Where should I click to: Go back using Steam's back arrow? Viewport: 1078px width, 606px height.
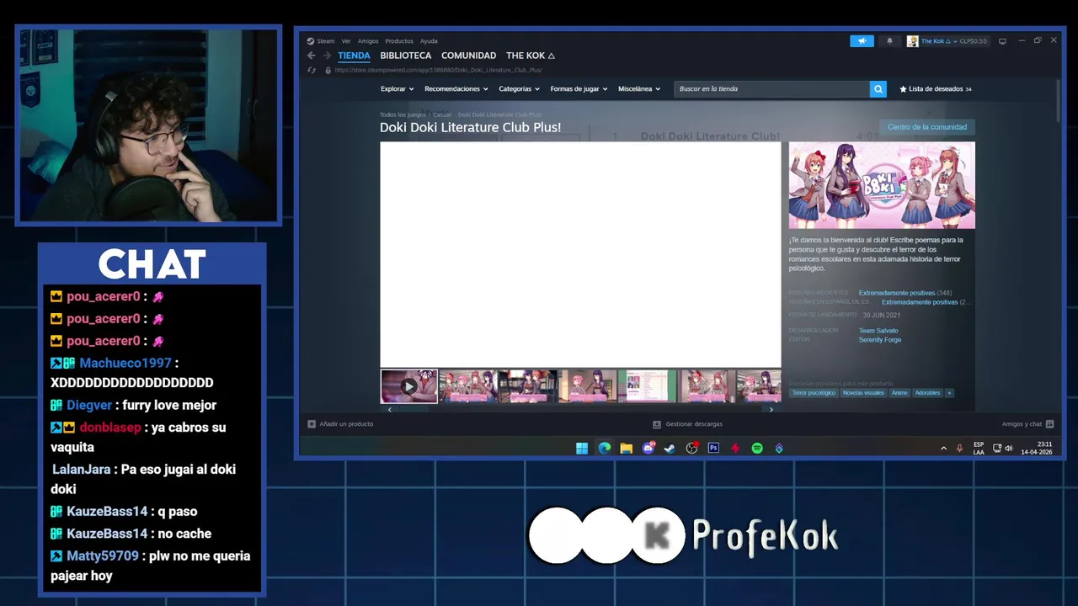pyautogui.click(x=311, y=56)
